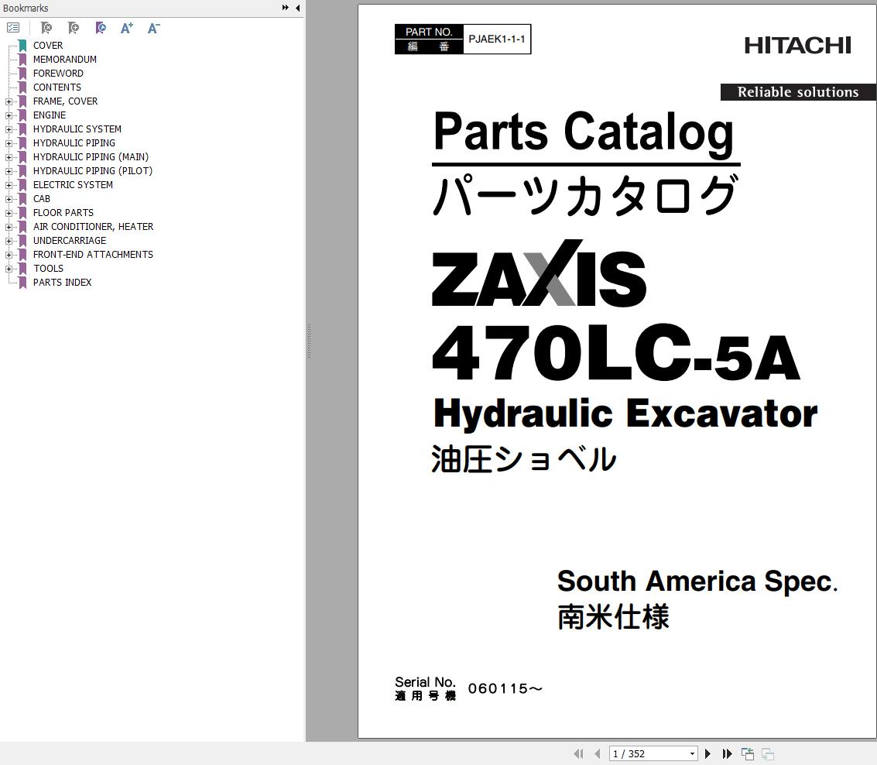Select the CAB bookmark label
877x765 pixels.
pos(41,199)
